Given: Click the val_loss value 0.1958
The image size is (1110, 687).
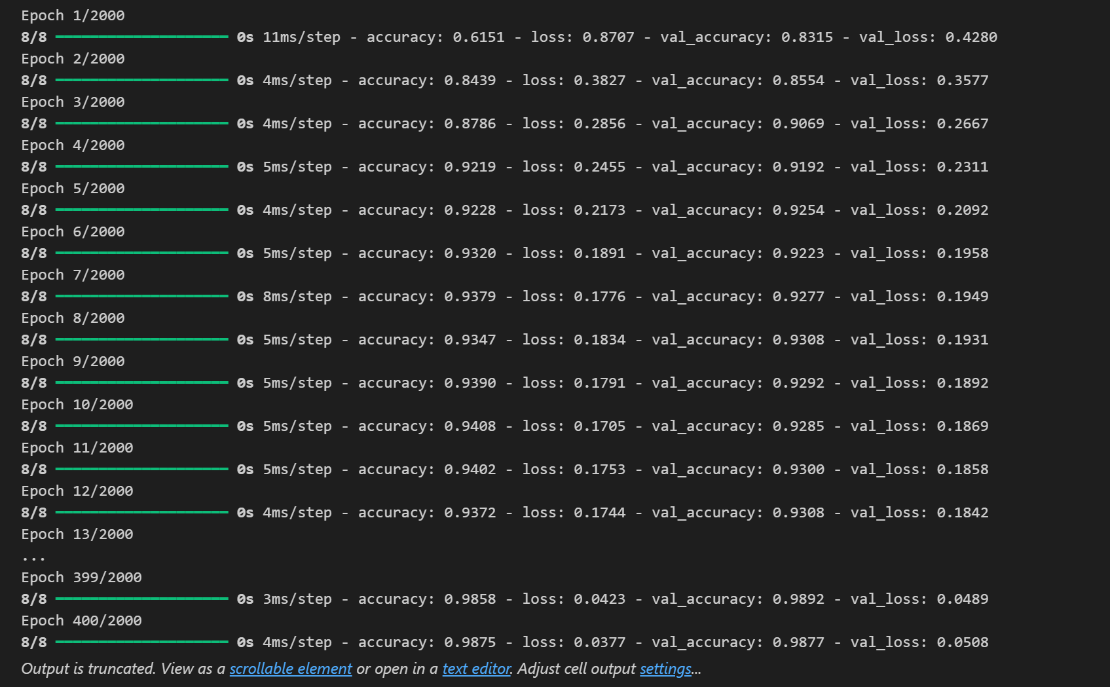Looking at the screenshot, I should [963, 253].
